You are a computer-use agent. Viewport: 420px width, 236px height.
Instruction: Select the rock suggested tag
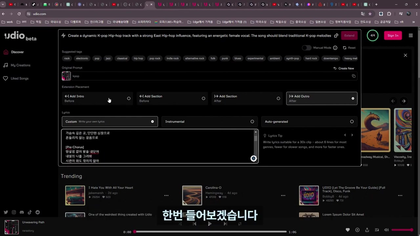67,58
